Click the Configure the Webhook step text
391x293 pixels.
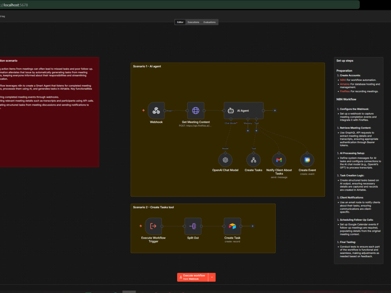click(354, 109)
